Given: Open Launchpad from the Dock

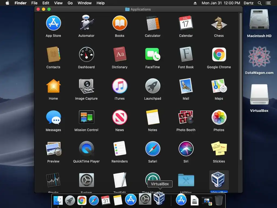Looking at the screenshot, I should [70, 200].
